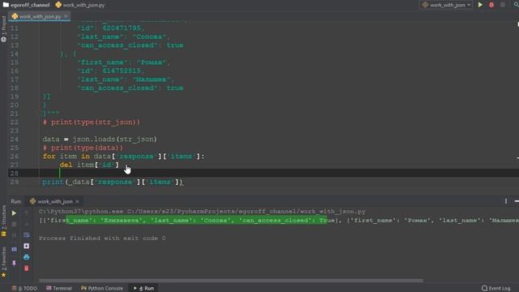Open the Favorites side tool window
Screen dimensions: 519x292
click(3, 262)
